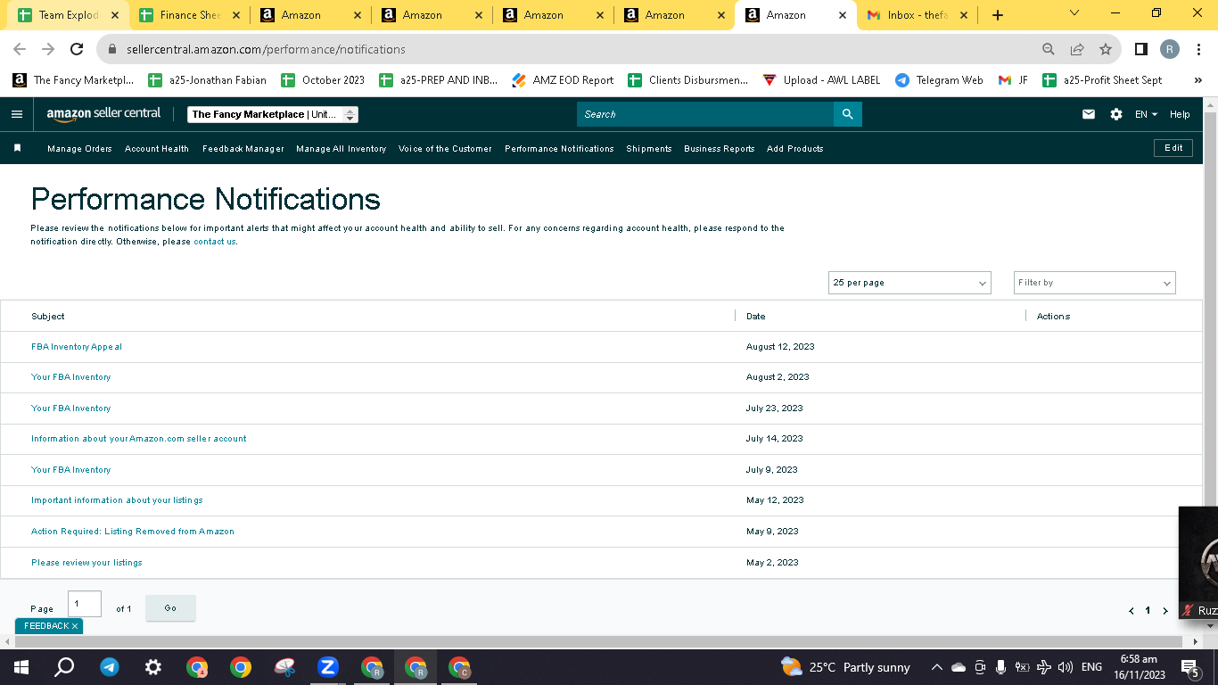Switch to the Team Explod browser tab
The height and width of the screenshot is (685, 1218).
tap(68, 15)
